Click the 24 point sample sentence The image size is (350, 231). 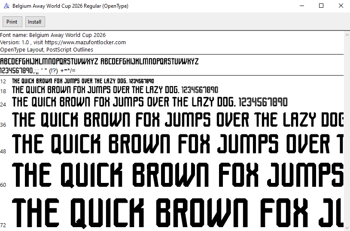point(149,102)
